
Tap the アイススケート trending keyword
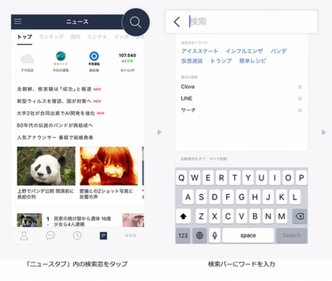click(x=199, y=51)
